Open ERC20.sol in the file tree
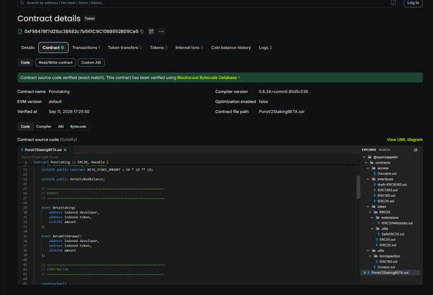Image resolution: width=433 pixels, height=295 pixels. click(x=387, y=240)
